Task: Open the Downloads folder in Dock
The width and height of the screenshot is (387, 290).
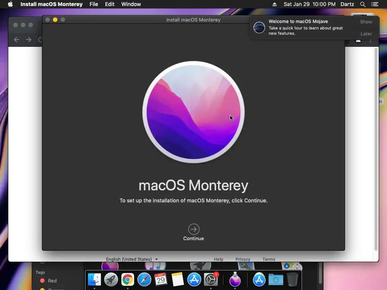Action: (276, 280)
